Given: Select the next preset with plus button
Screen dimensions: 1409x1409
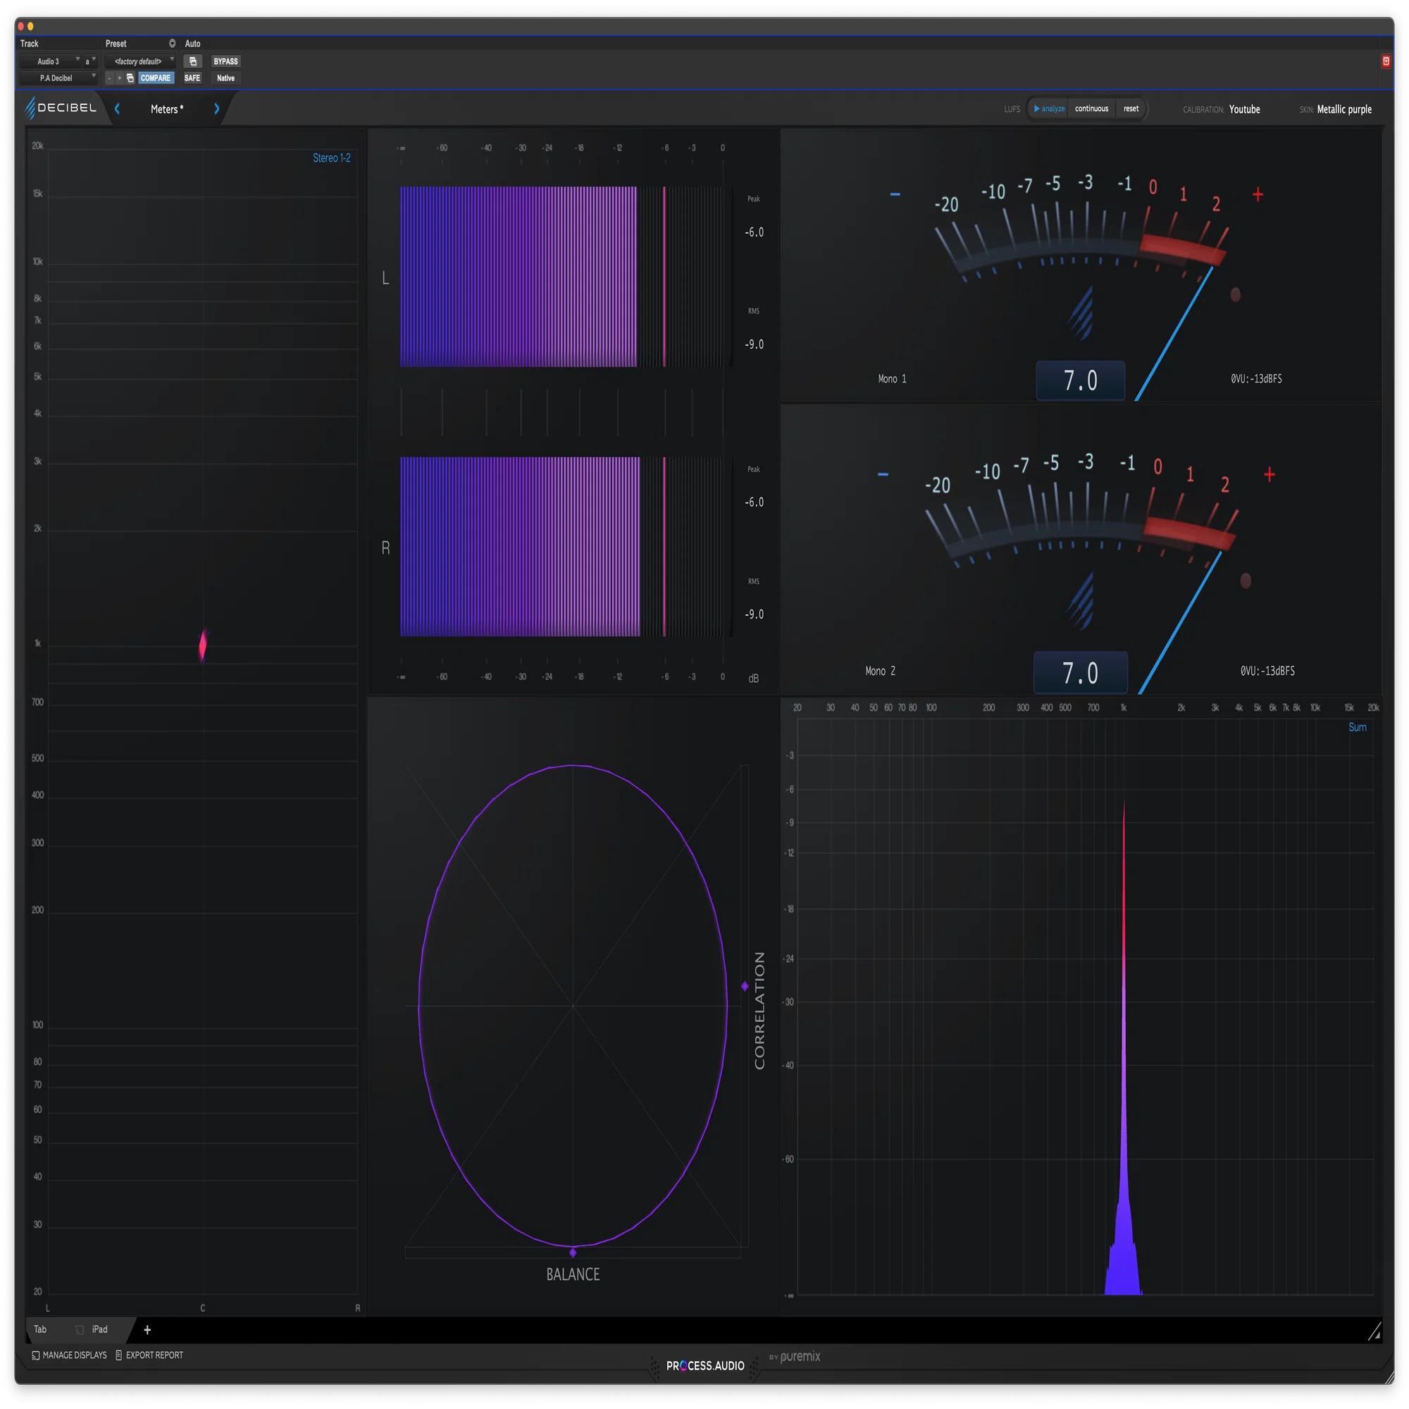Looking at the screenshot, I should click(120, 78).
